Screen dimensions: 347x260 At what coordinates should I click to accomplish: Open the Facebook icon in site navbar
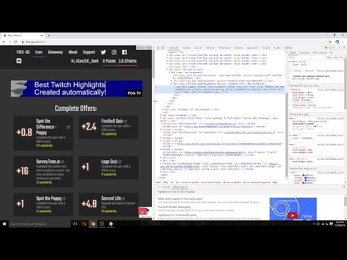coord(124,52)
